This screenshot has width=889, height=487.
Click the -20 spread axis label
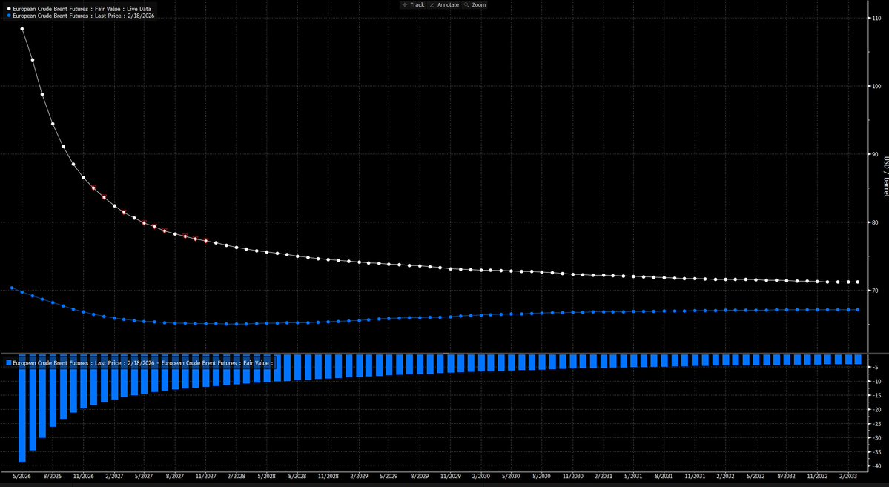tap(876, 410)
